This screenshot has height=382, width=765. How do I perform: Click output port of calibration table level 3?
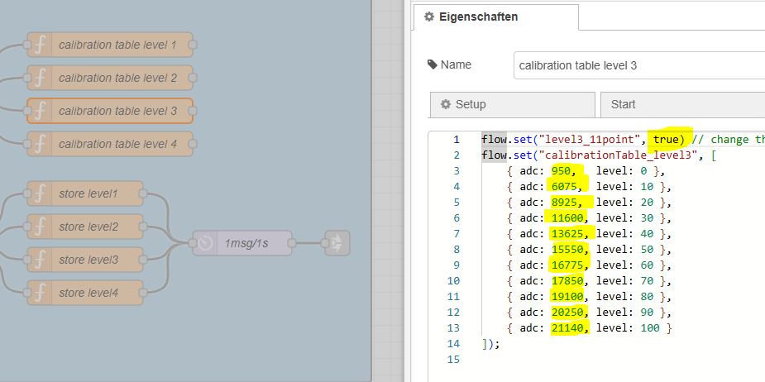pos(193,111)
